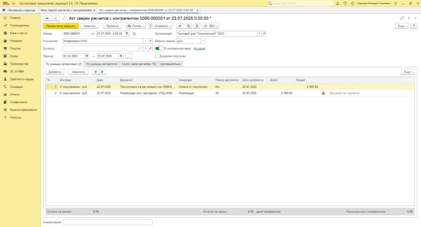Click the notifications bell icon
Image resolution: width=421 pixels, height=227 pixels.
pyautogui.click(x=338, y=3)
